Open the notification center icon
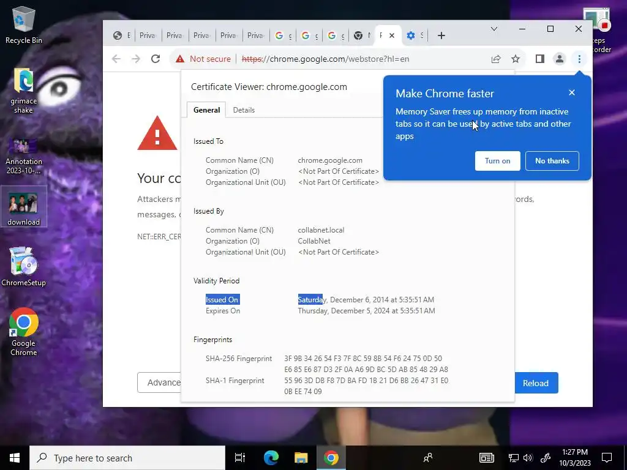This screenshot has height=470, width=627. [607, 458]
